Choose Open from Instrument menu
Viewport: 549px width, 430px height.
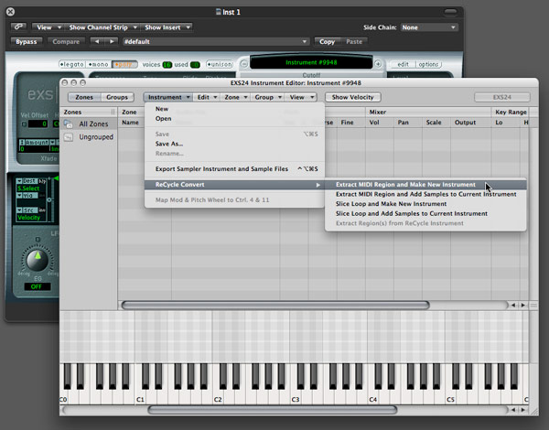(x=234, y=118)
